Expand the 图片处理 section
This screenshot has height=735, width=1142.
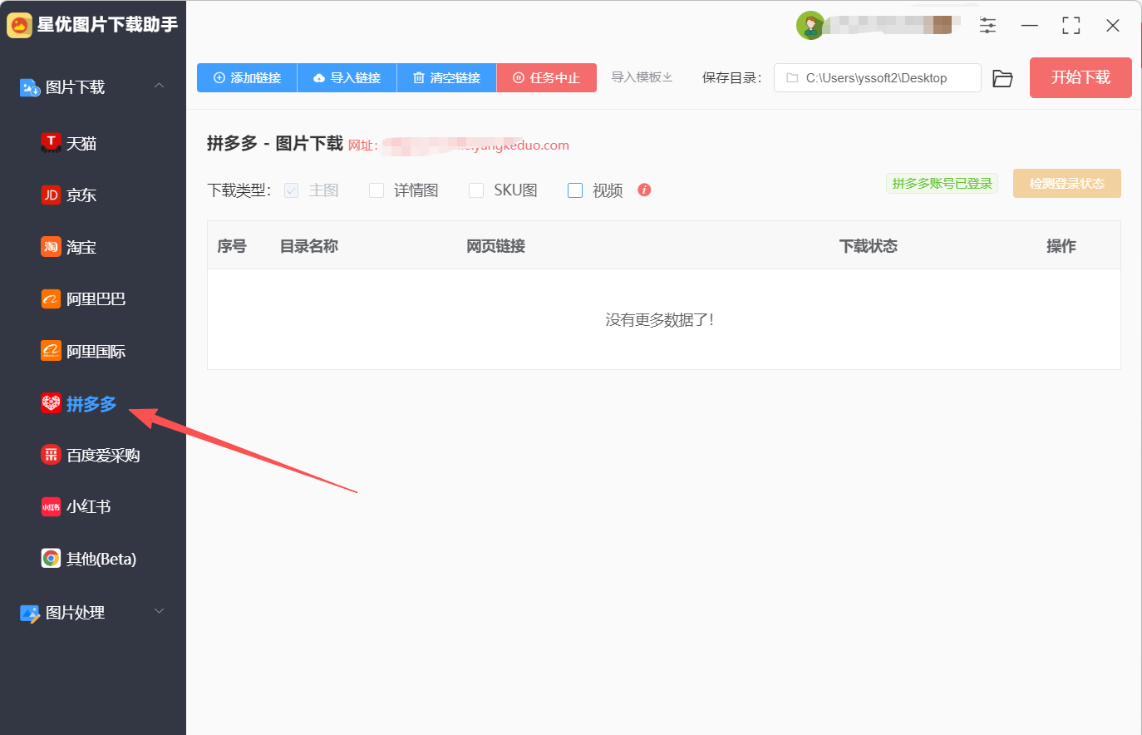point(159,612)
